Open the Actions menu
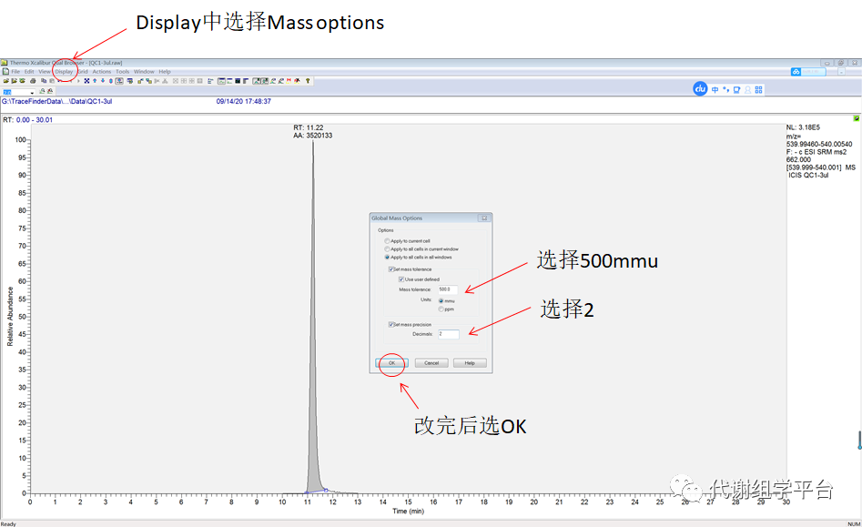The image size is (862, 527). point(102,71)
